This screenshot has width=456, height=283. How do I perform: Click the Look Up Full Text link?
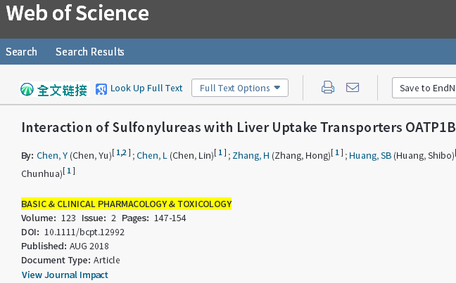[x=146, y=88]
